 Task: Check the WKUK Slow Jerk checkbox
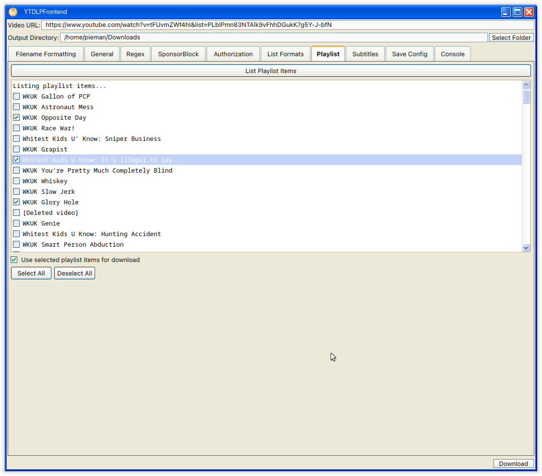[x=16, y=191]
